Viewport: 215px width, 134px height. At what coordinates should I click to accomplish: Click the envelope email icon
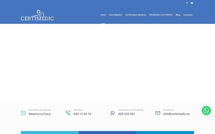[158, 113]
